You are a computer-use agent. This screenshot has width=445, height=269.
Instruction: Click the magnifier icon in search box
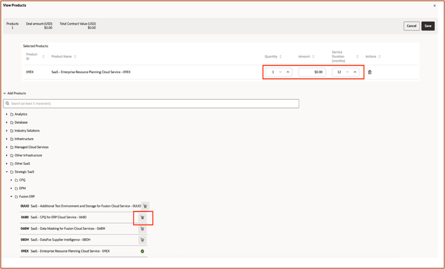coord(7,104)
